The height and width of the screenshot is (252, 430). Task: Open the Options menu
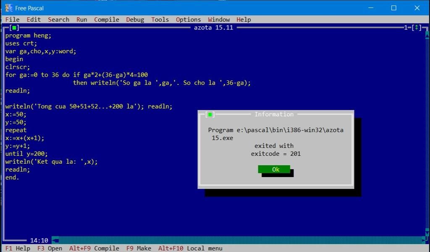coord(189,20)
